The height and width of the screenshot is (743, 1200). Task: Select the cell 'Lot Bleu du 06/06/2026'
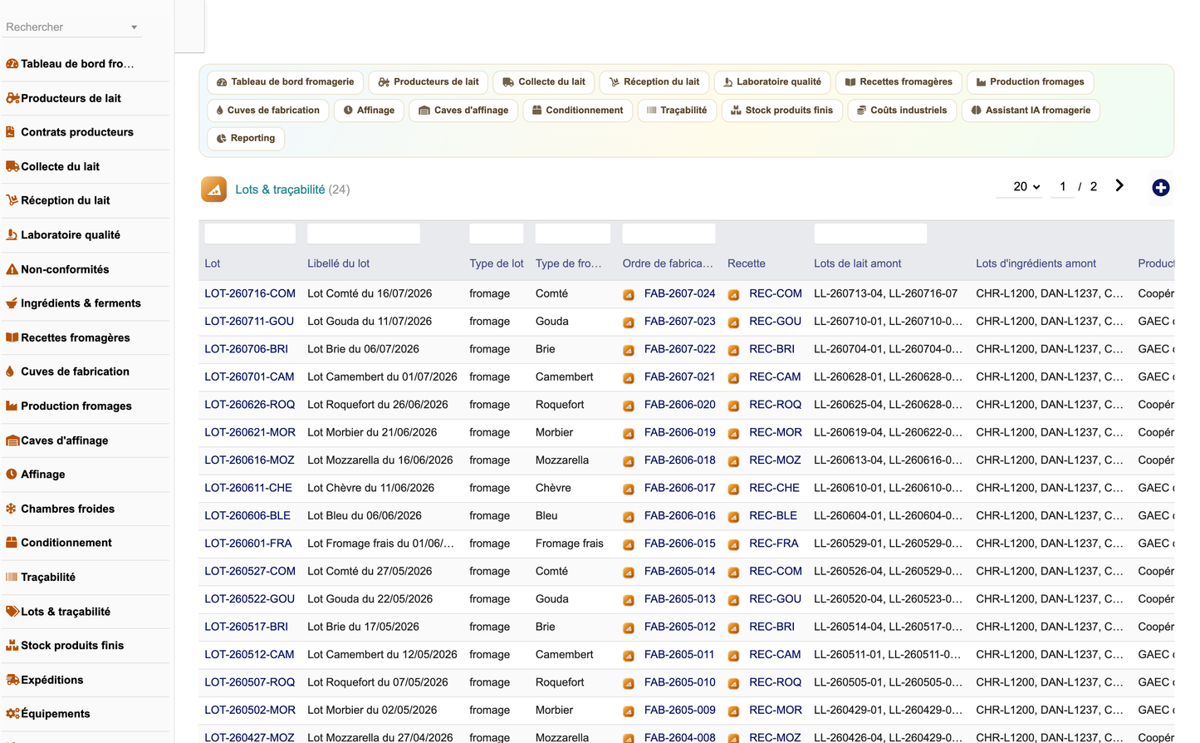coord(365,516)
